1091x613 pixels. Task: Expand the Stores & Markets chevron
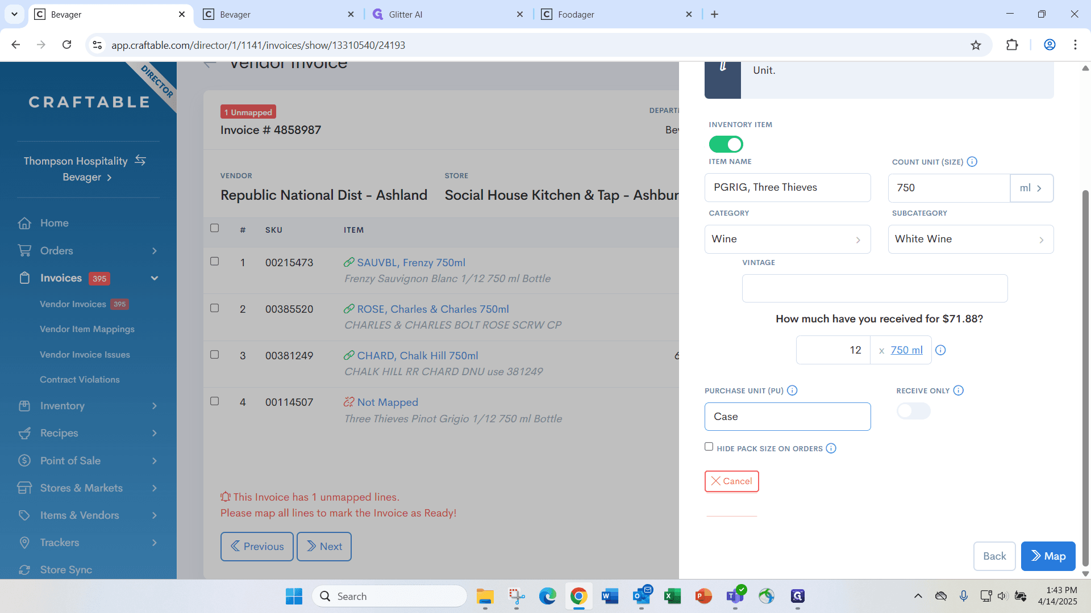pos(155,488)
